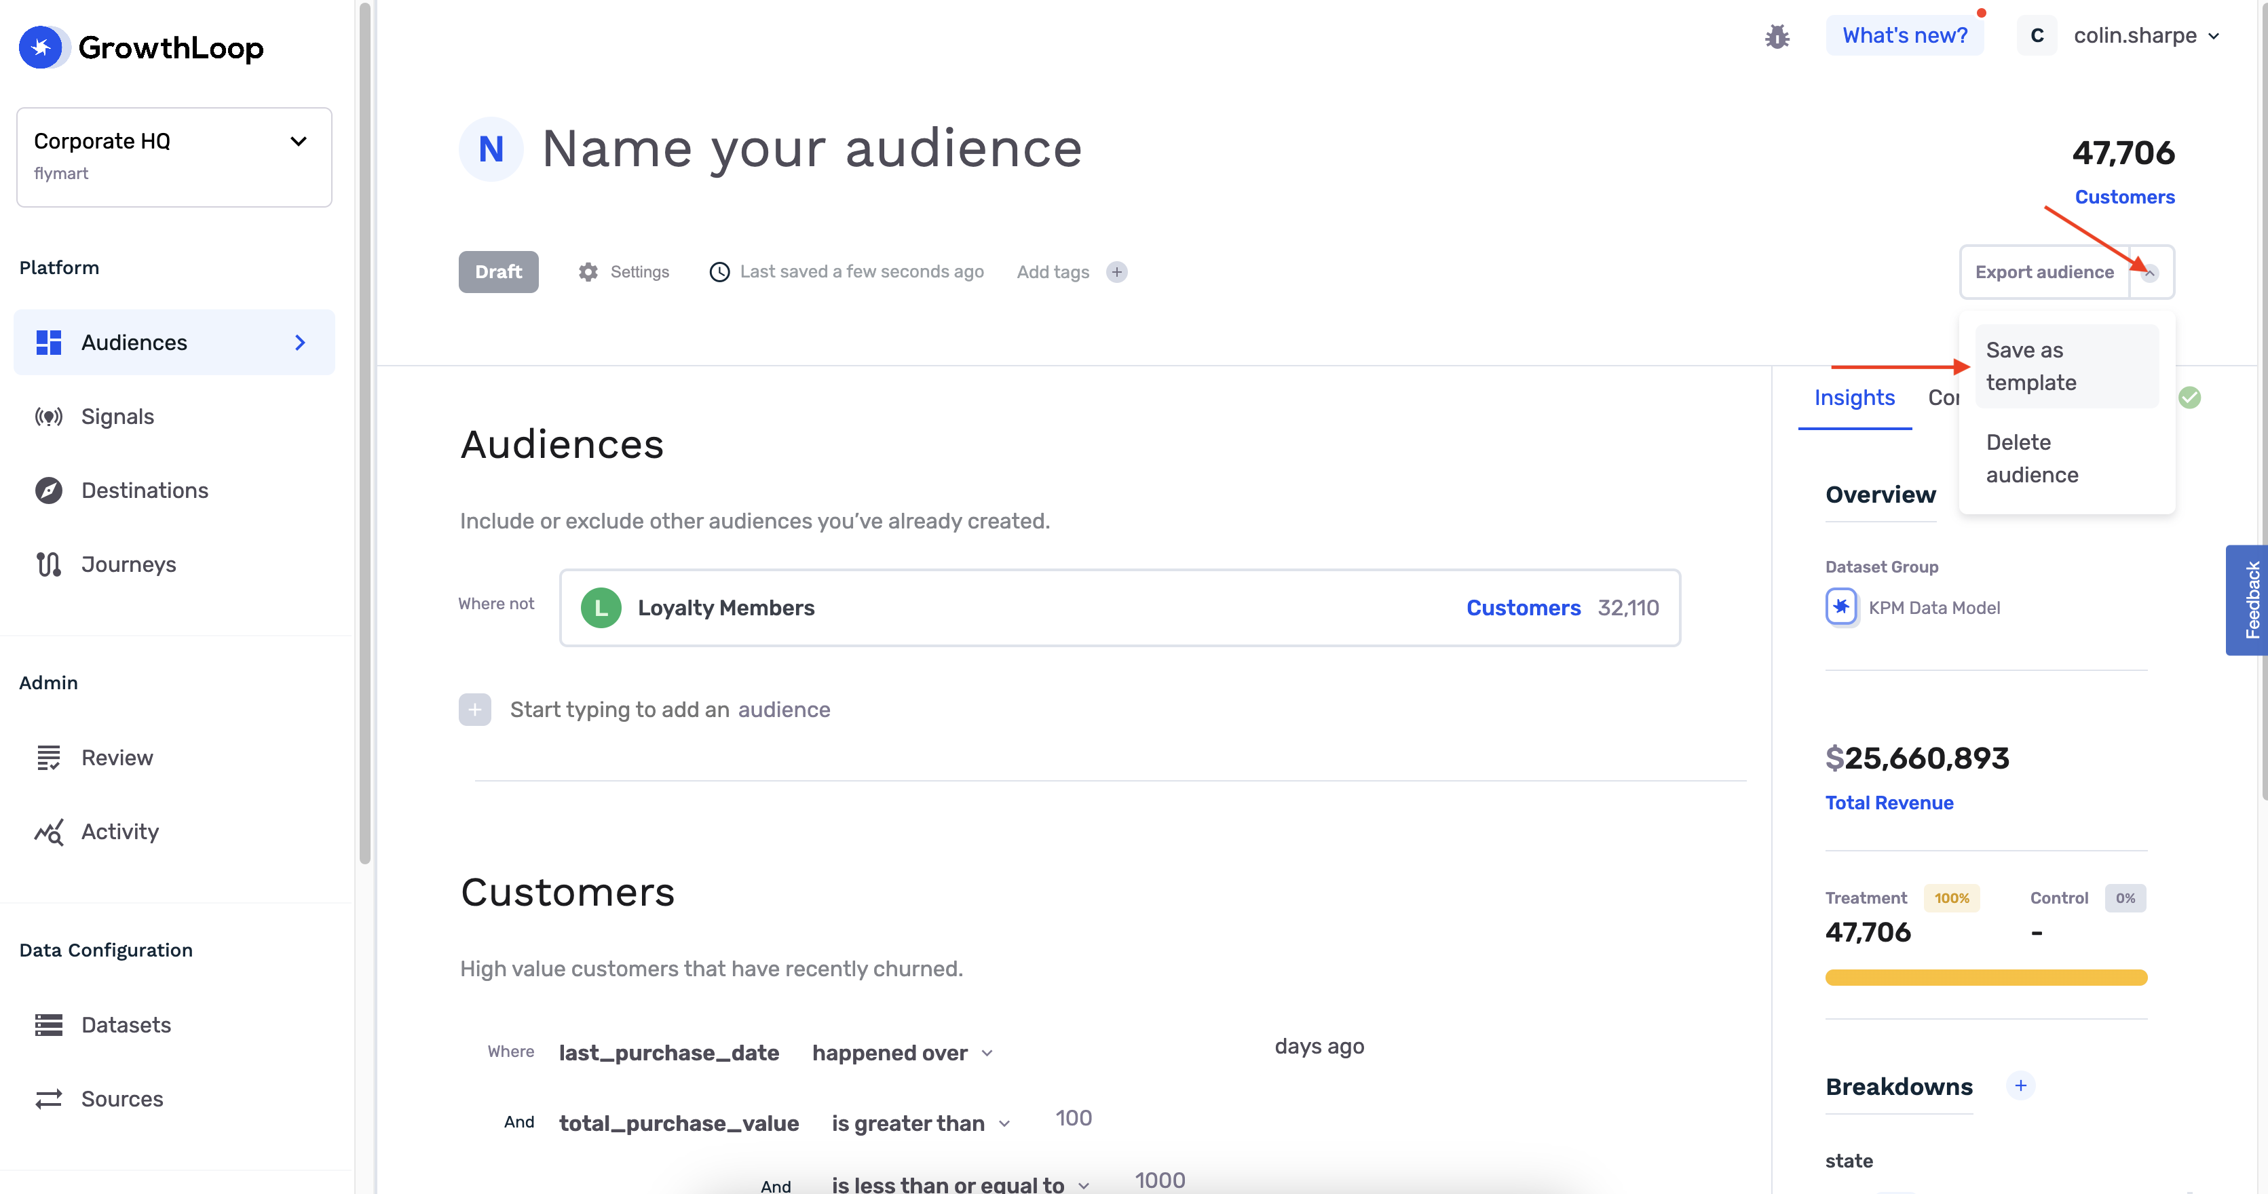Click the total_purchase_value field name
The width and height of the screenshot is (2268, 1194).
point(679,1123)
